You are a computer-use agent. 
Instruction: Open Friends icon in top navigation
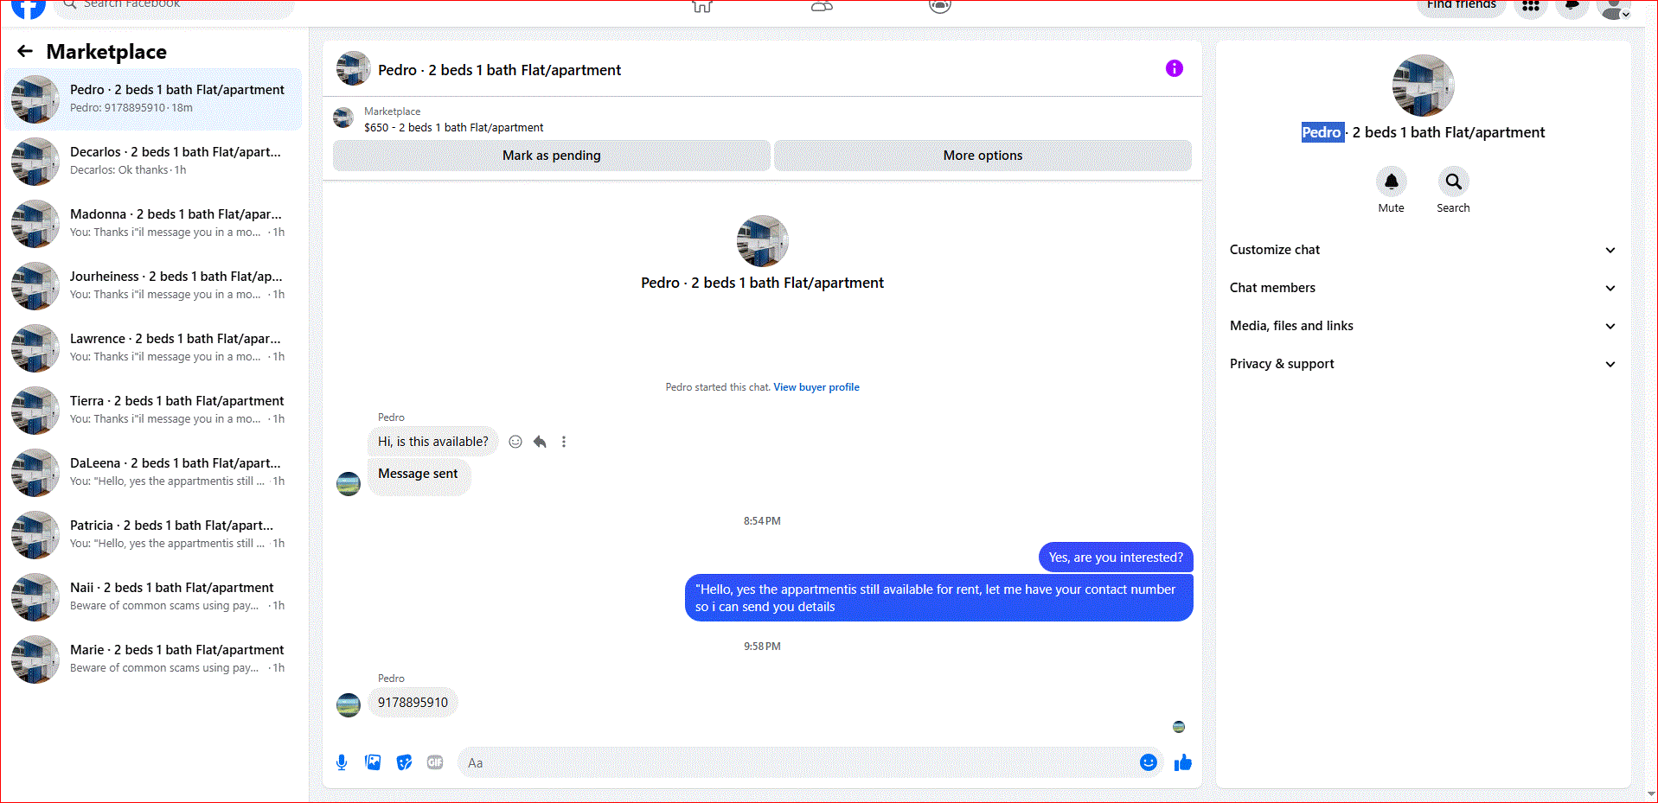coord(822,6)
